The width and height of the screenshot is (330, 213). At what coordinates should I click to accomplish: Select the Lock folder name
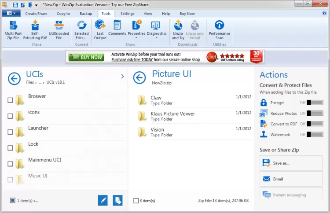coord(33,144)
